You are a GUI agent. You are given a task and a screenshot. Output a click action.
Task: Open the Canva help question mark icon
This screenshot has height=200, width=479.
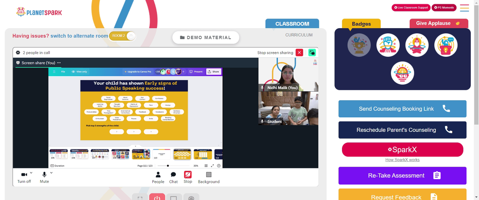pyautogui.click(x=218, y=166)
